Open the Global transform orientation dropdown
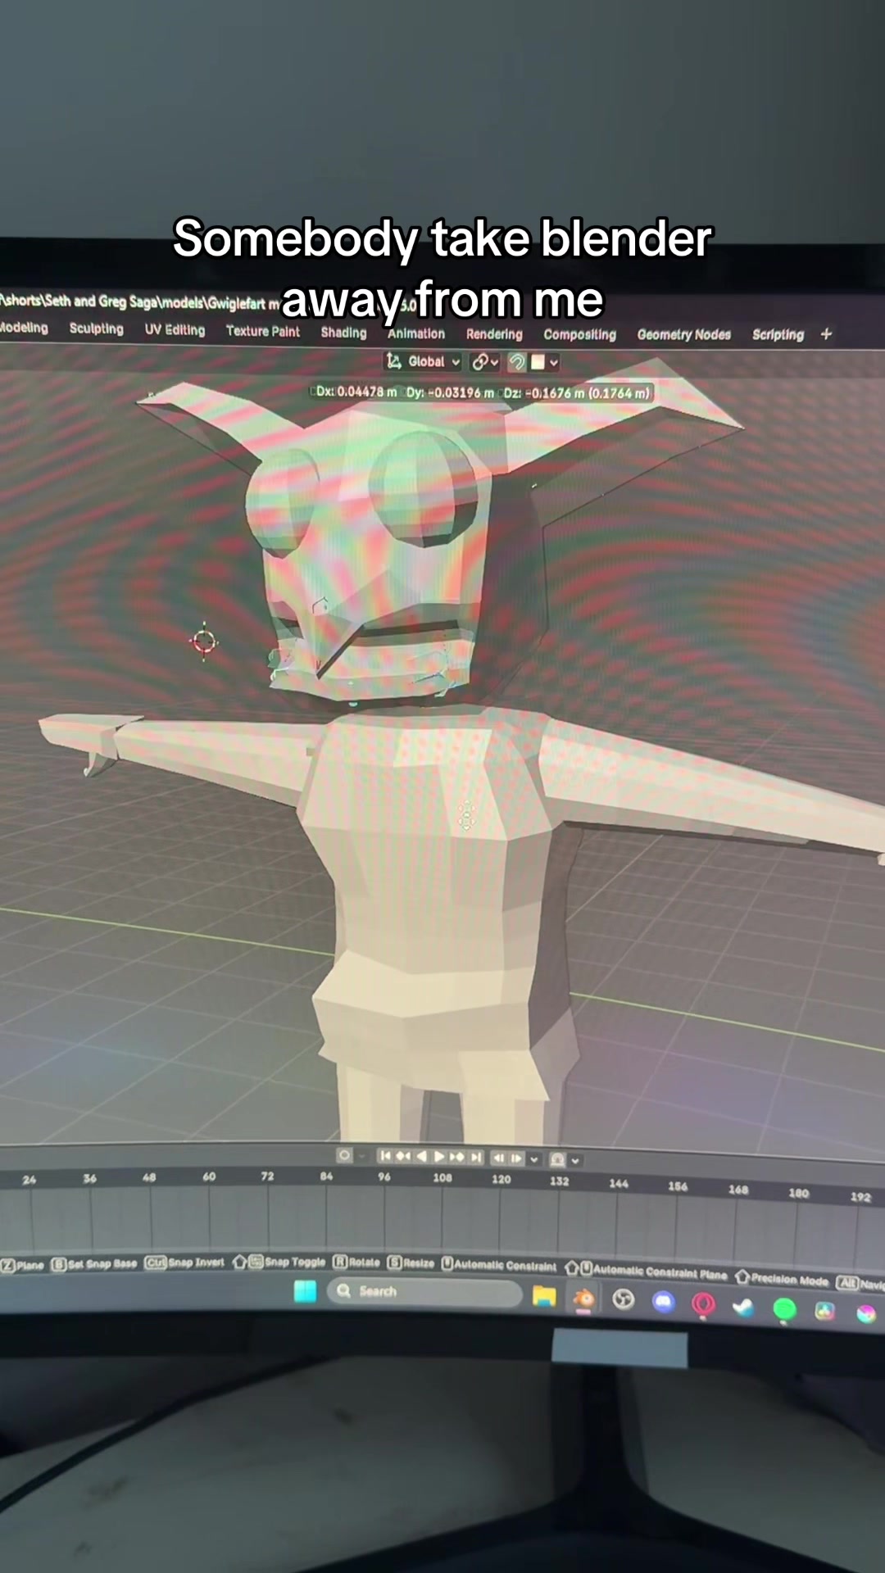 click(424, 361)
